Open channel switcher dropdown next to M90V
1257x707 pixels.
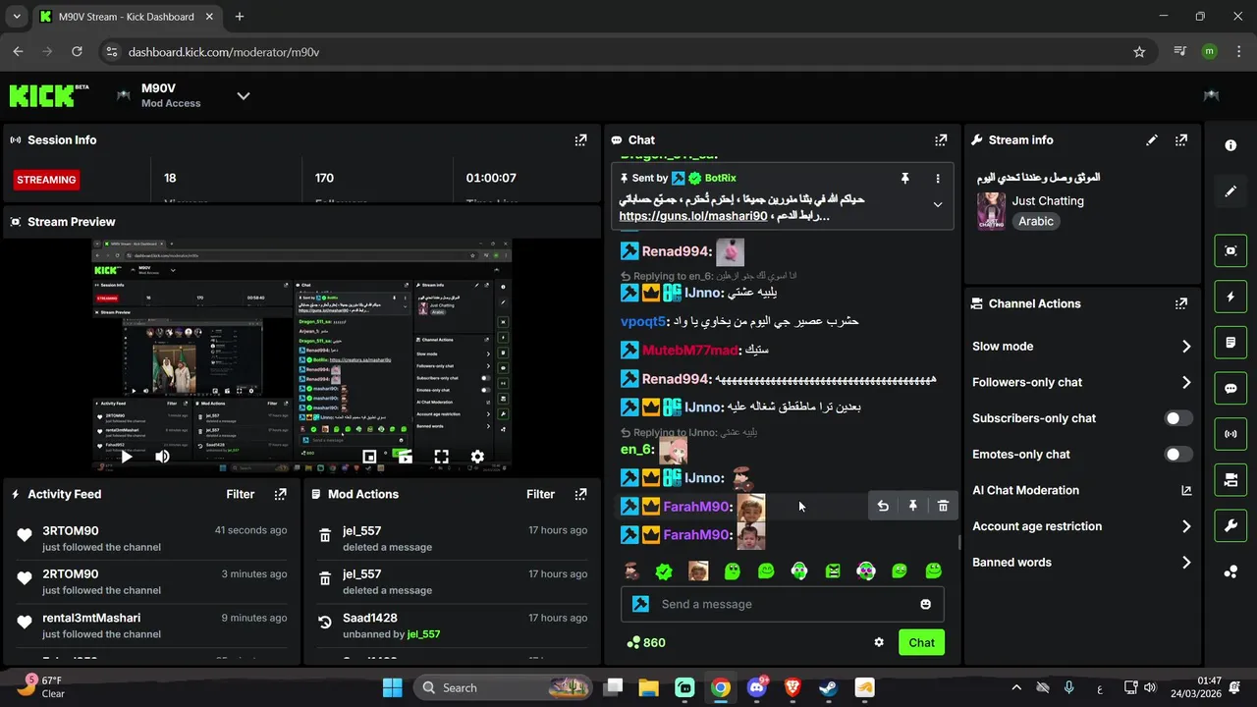coord(244,95)
